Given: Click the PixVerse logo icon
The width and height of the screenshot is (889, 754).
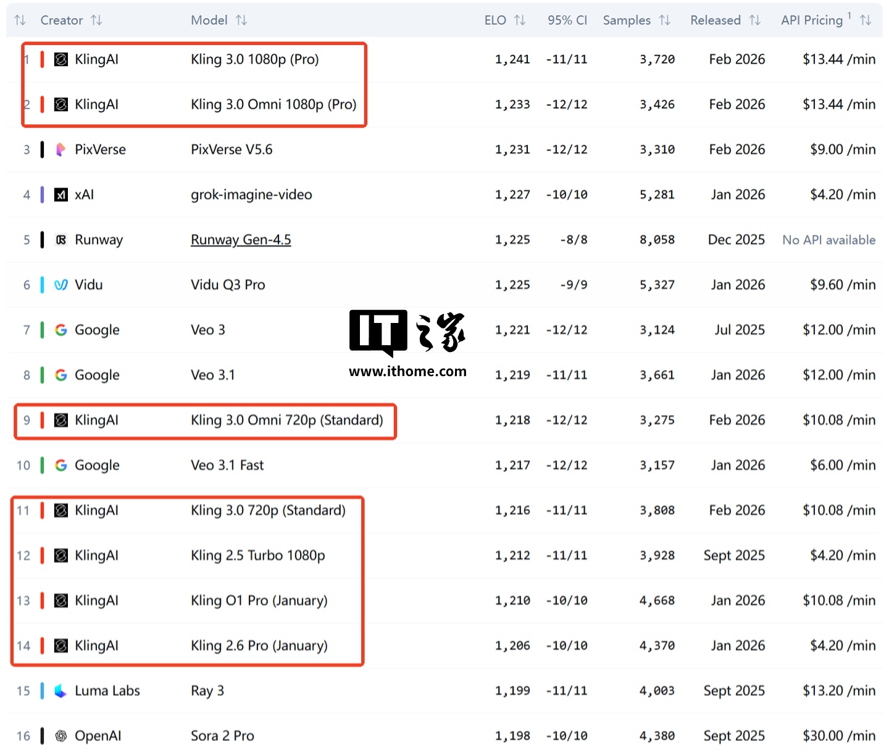Looking at the screenshot, I should point(61,149).
